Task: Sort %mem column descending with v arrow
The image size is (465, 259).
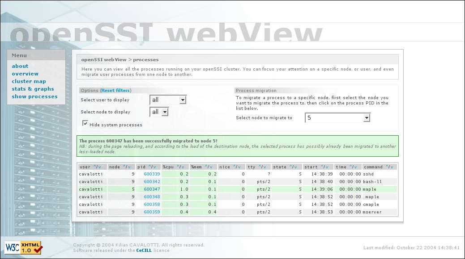Action: point(211,167)
